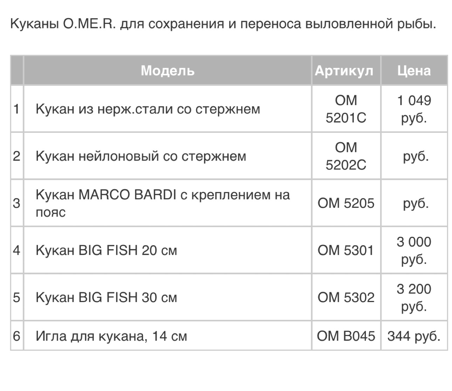
Task: Click Игла для кукана, 14 см
Action: pos(111,336)
